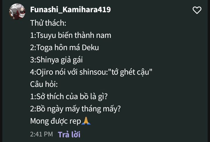Click the word "Tsuyu" in challenge one

click(x=46, y=36)
